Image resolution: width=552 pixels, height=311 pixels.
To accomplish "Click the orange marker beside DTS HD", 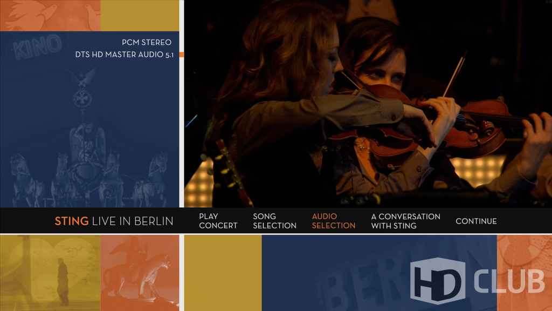I will click(x=182, y=55).
